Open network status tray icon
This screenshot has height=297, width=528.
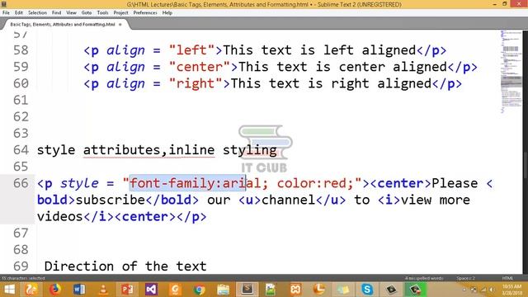[474, 290]
